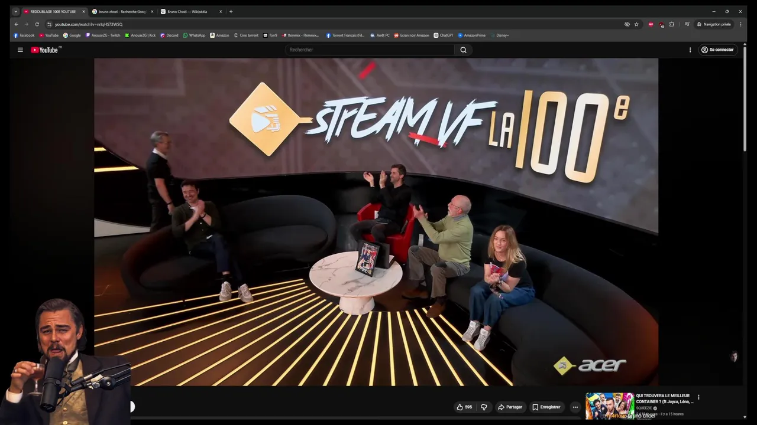Image resolution: width=757 pixels, height=425 pixels.
Task: Open options menu for the Squeezie suggested video
Action: tap(698, 397)
